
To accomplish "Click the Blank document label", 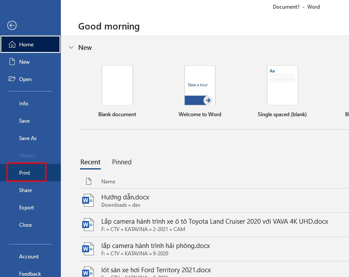I will (117, 114).
